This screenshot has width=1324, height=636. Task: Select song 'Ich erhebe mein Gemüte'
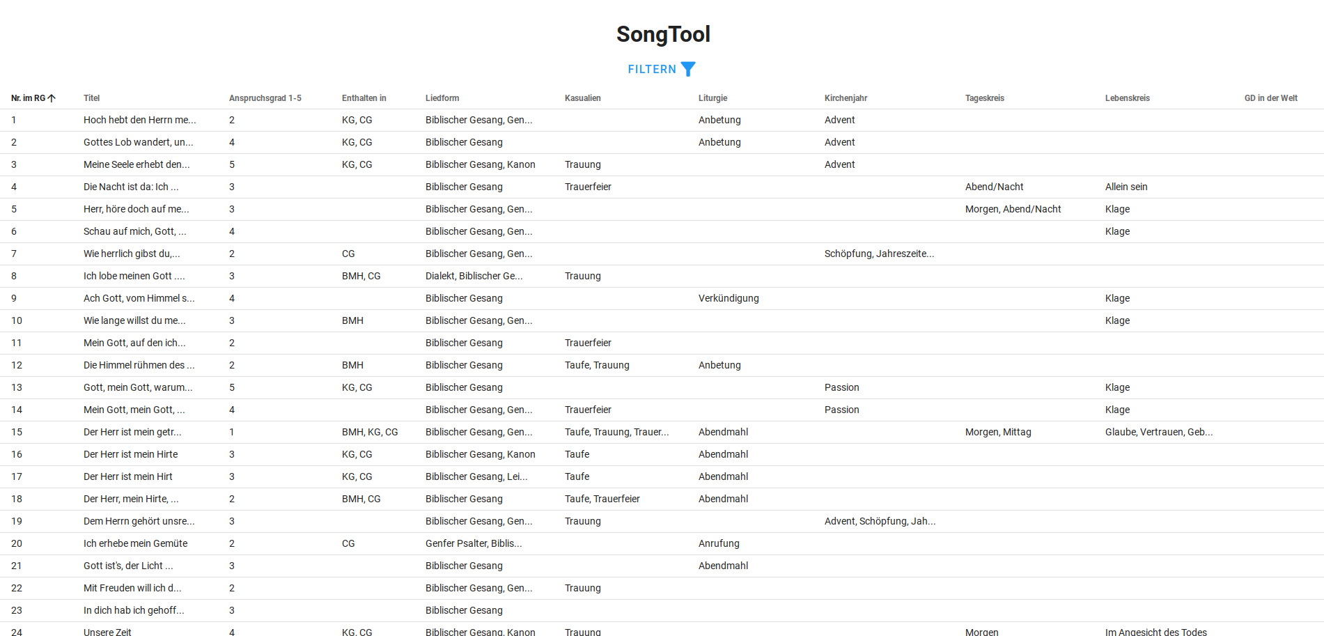click(136, 543)
